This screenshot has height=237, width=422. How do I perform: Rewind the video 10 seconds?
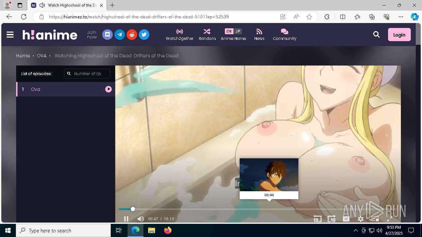(x=317, y=219)
